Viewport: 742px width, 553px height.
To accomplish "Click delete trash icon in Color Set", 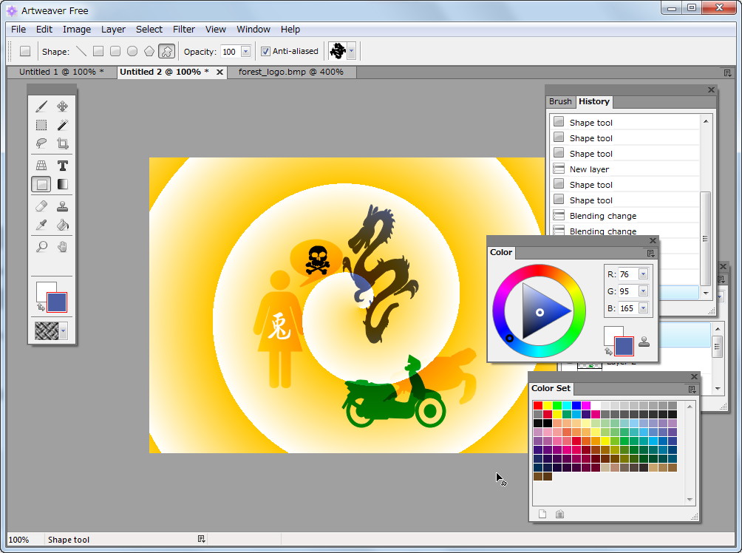I will click(x=559, y=514).
